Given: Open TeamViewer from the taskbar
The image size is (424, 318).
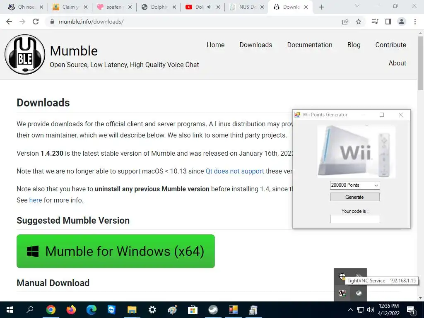Looking at the screenshot, I should coord(111,310).
